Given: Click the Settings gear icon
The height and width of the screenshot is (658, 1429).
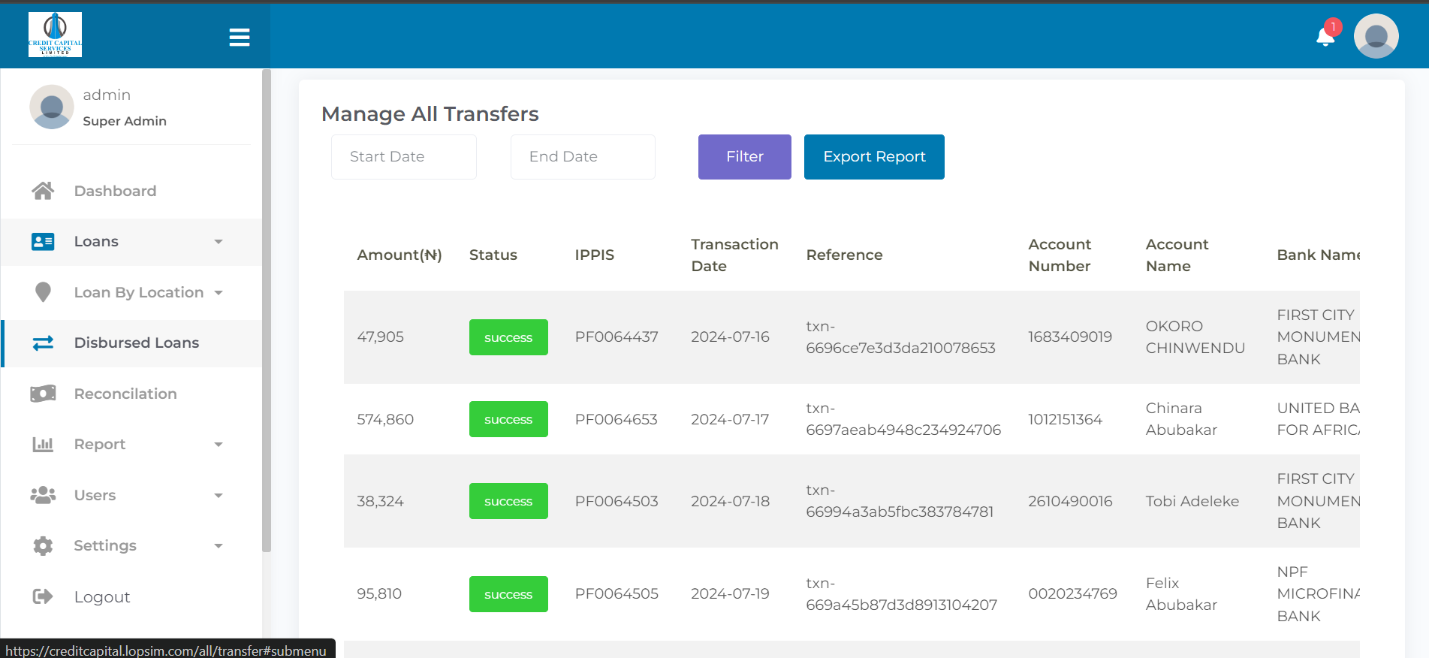Looking at the screenshot, I should [43, 546].
